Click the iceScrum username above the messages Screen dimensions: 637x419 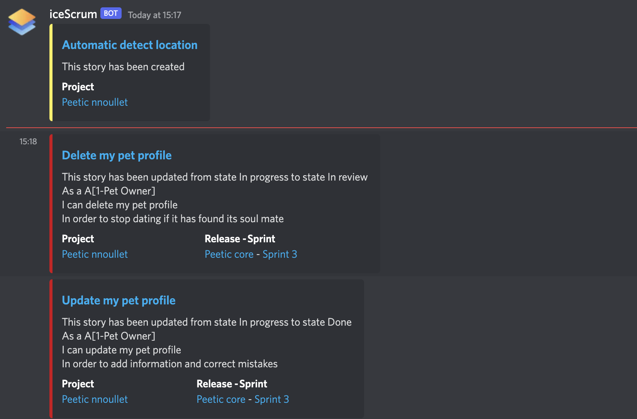[x=73, y=14]
